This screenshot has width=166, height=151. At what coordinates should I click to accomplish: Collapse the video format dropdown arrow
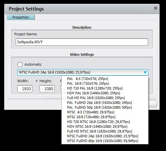(x=145, y=72)
